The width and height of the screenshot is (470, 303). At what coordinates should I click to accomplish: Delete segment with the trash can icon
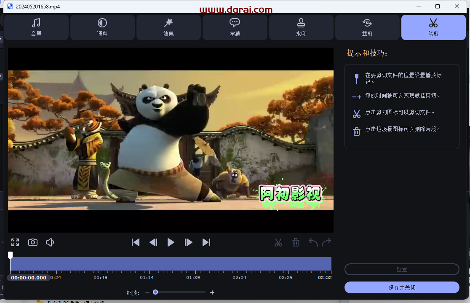click(296, 242)
